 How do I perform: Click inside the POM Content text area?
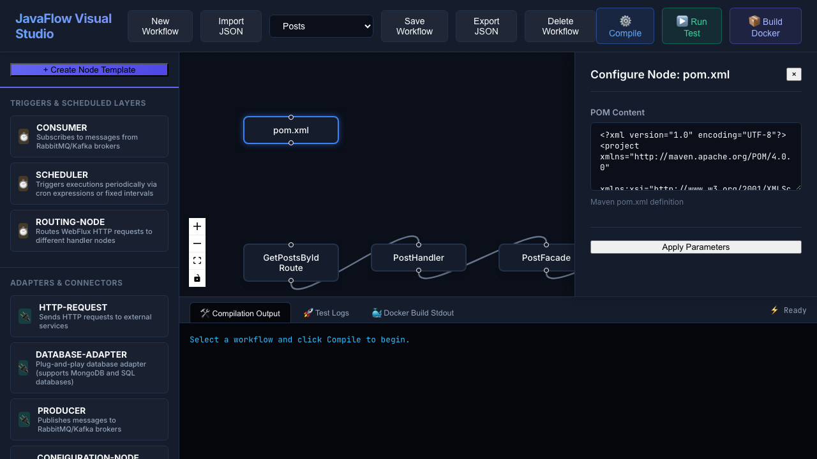click(696, 157)
